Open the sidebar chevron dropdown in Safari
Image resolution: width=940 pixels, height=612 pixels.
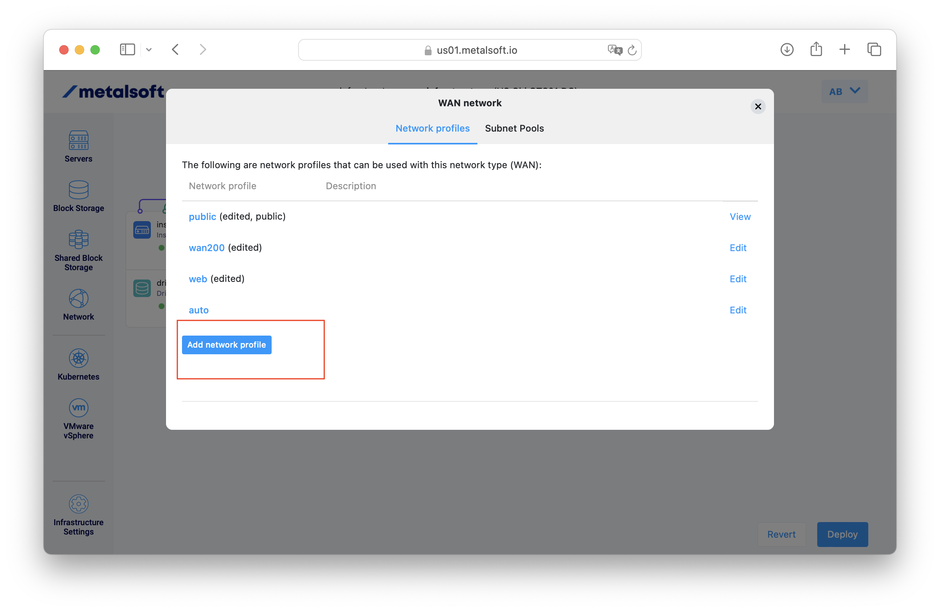pos(149,50)
